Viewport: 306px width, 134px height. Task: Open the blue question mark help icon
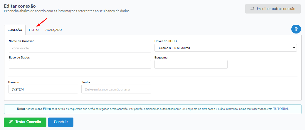296,29
